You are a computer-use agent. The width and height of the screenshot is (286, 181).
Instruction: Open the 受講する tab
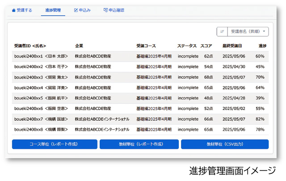click(22, 10)
